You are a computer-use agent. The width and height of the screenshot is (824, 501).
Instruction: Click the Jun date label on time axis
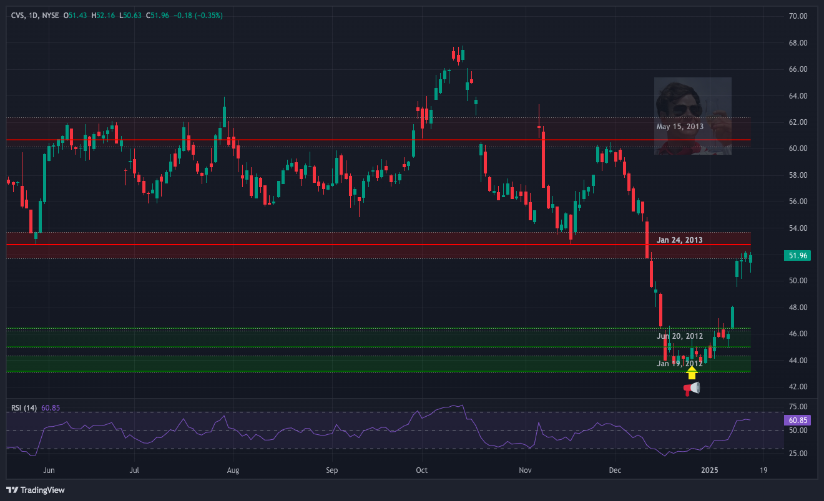[50, 470]
